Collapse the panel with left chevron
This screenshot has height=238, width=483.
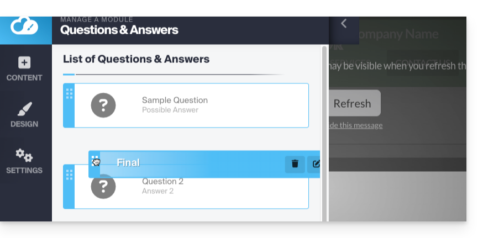pyautogui.click(x=344, y=23)
